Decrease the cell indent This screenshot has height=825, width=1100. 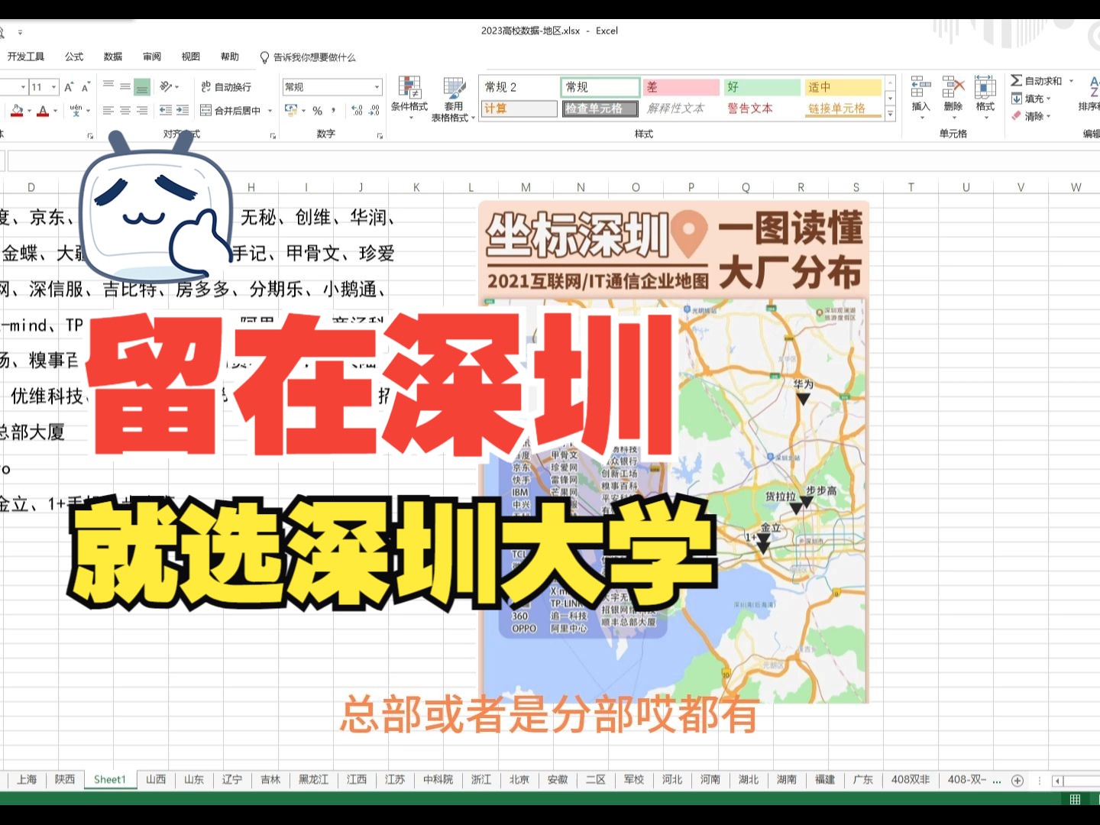(x=166, y=111)
